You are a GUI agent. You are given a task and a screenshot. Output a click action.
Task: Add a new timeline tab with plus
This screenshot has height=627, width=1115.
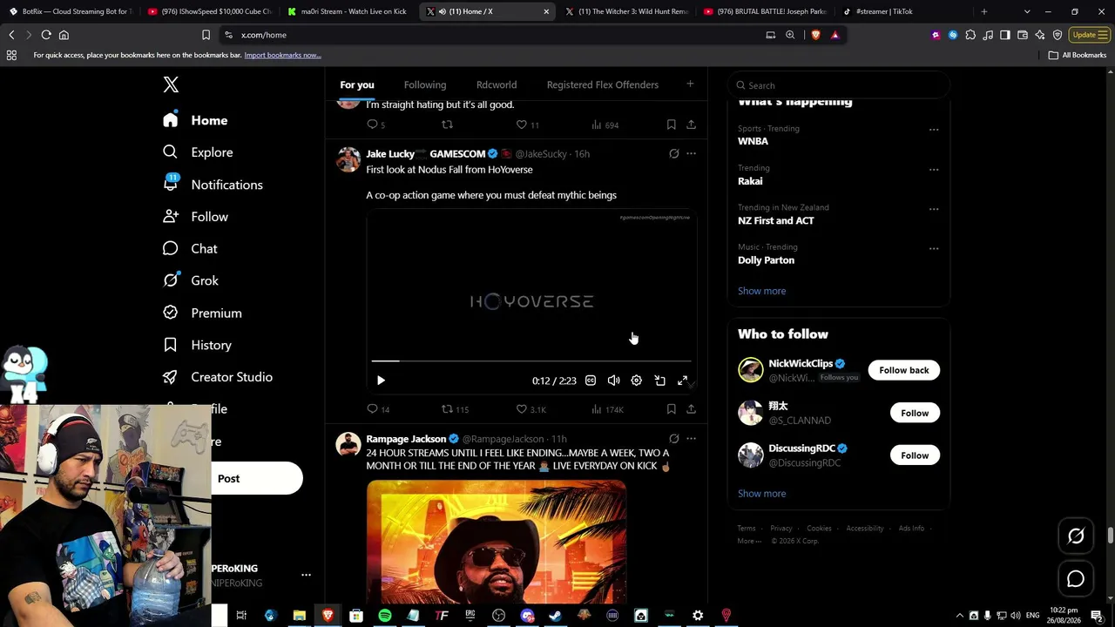[690, 84]
